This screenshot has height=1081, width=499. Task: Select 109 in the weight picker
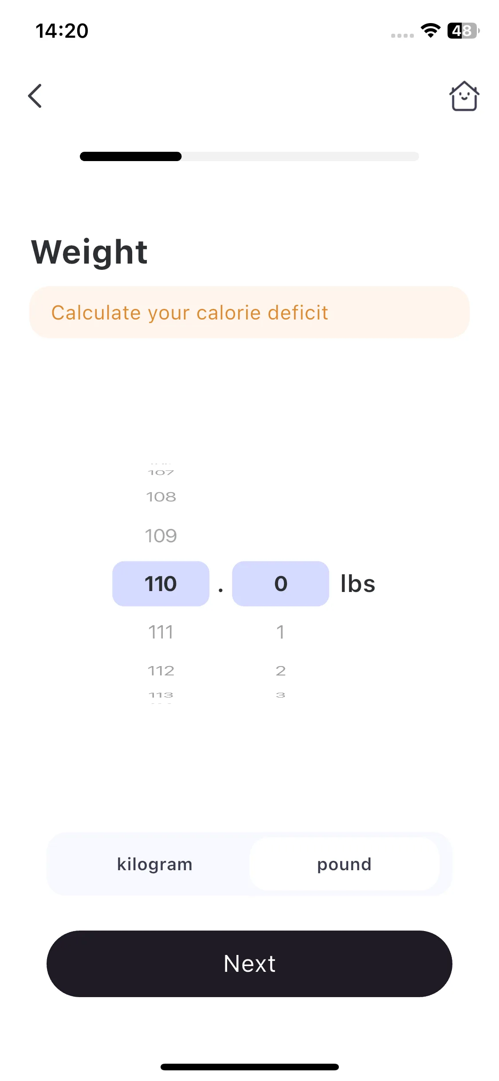tap(161, 536)
